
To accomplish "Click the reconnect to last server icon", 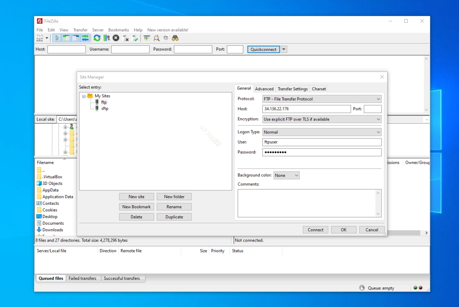I will pos(135,38).
